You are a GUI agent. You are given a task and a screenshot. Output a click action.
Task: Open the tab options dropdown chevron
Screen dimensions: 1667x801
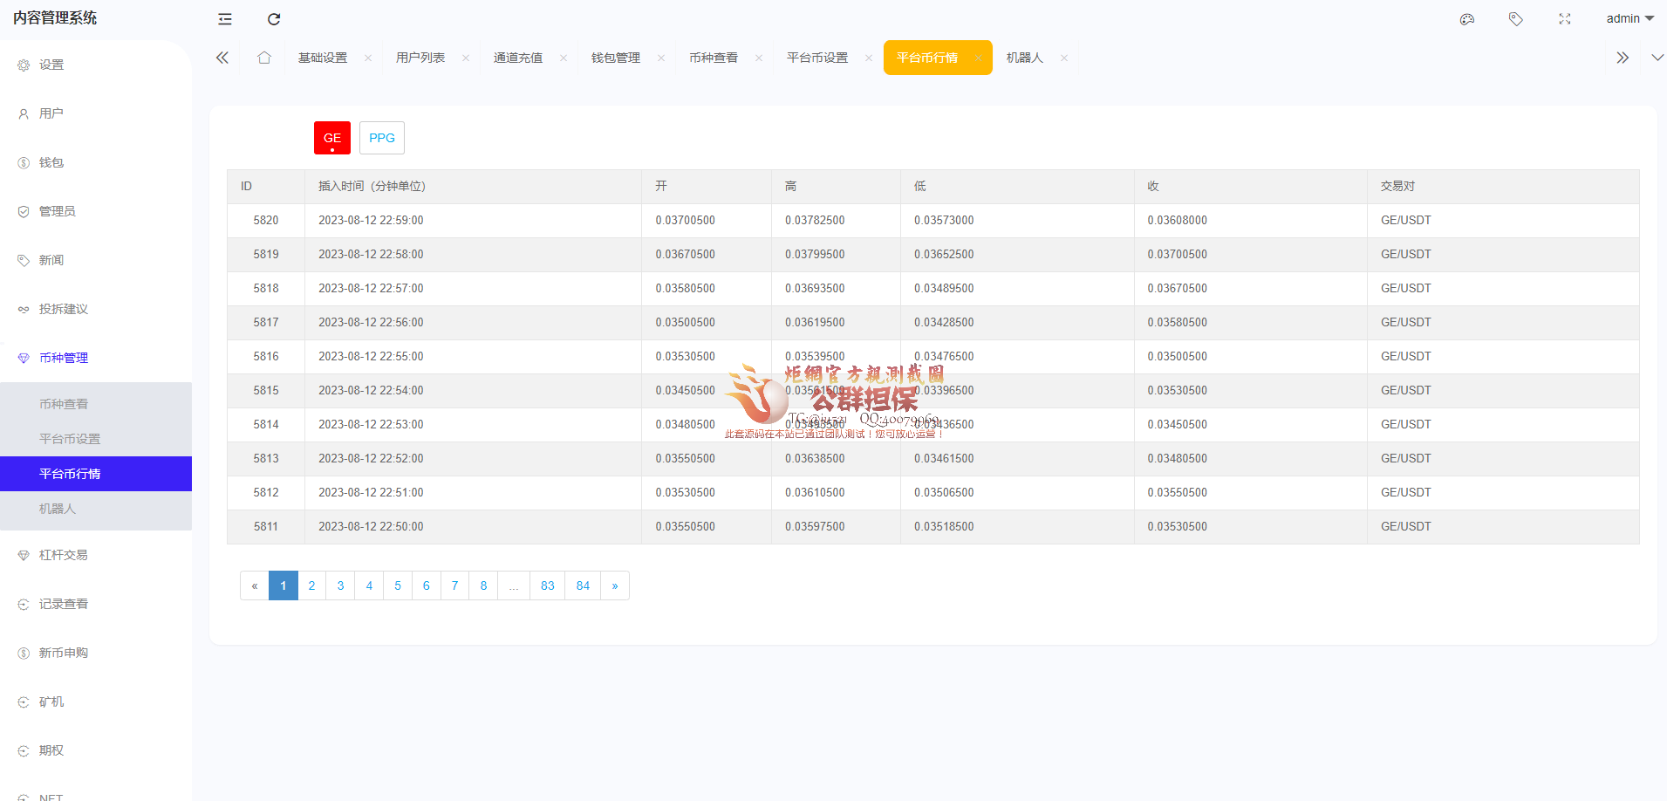[x=1657, y=58]
